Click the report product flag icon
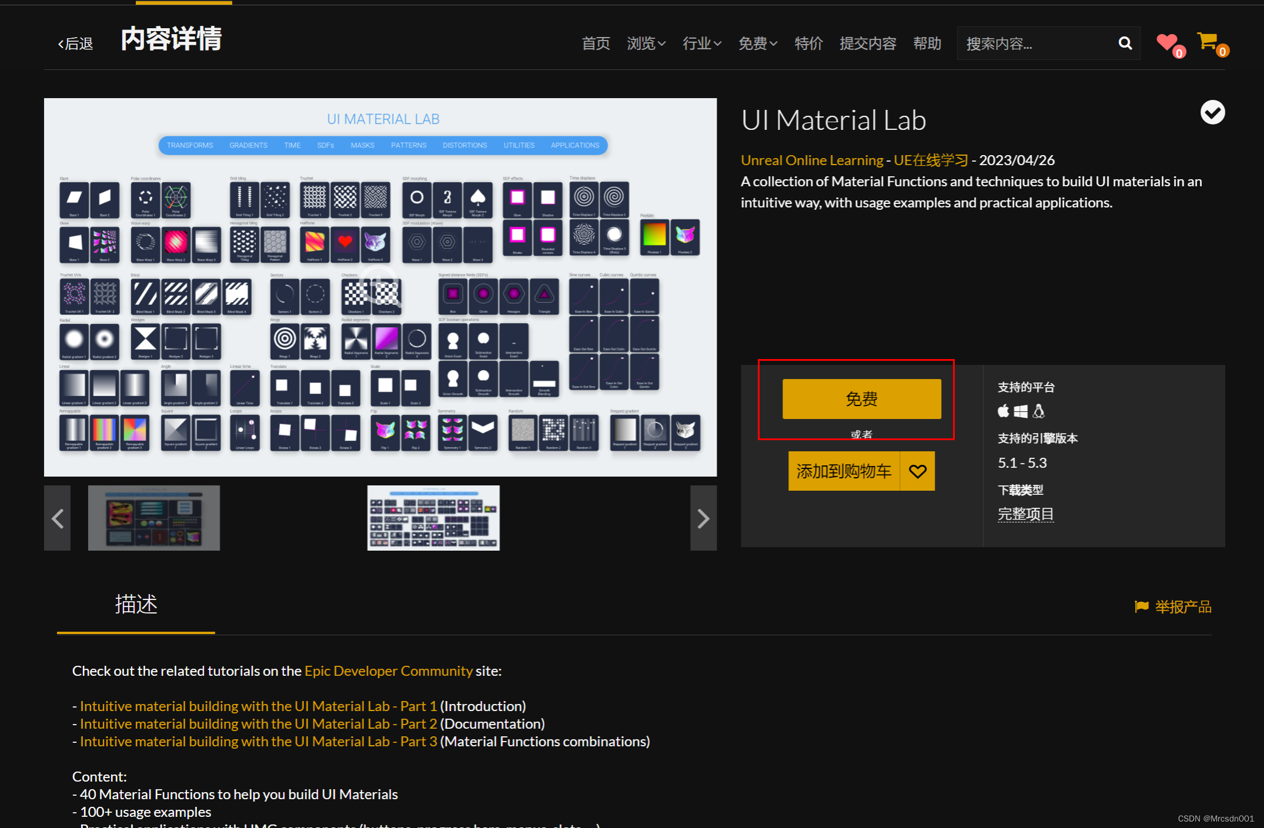This screenshot has width=1264, height=828. pos(1141,606)
